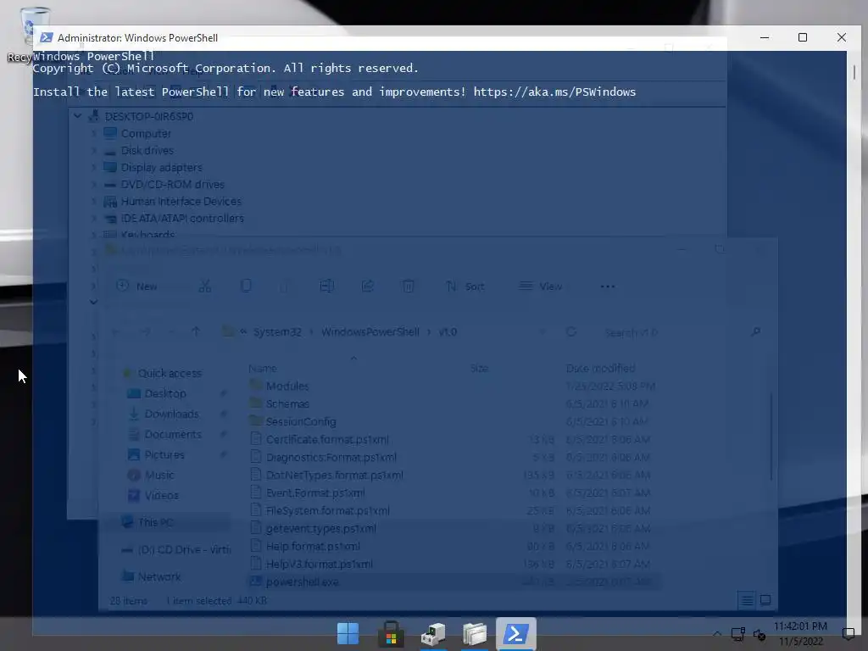Open the Windows Start menu

(x=348, y=634)
